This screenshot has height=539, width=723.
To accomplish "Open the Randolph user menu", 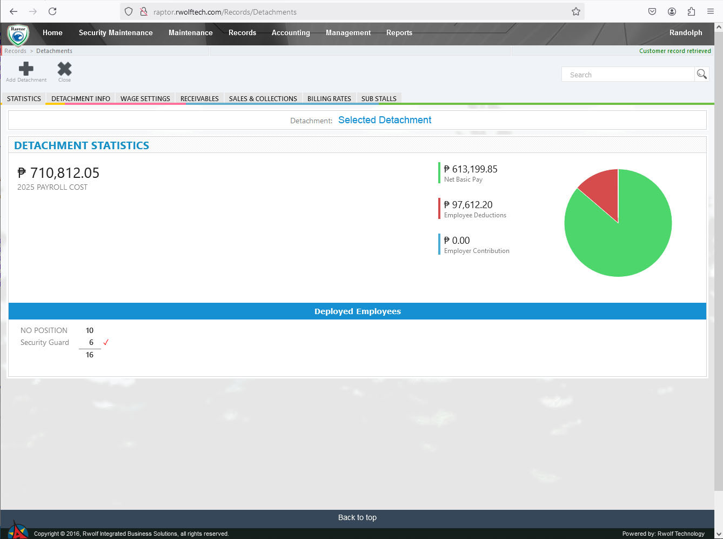I will [685, 33].
